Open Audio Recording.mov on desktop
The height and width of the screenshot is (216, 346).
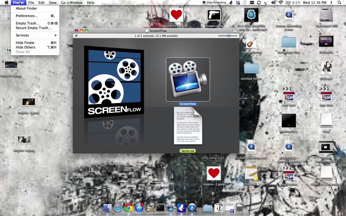[251, 147]
